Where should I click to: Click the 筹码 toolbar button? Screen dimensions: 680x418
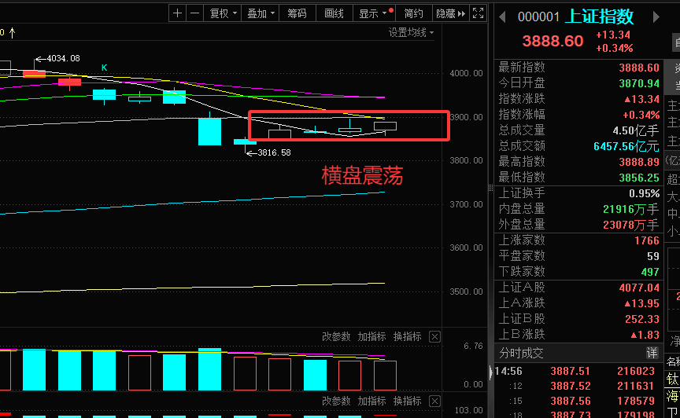297,13
